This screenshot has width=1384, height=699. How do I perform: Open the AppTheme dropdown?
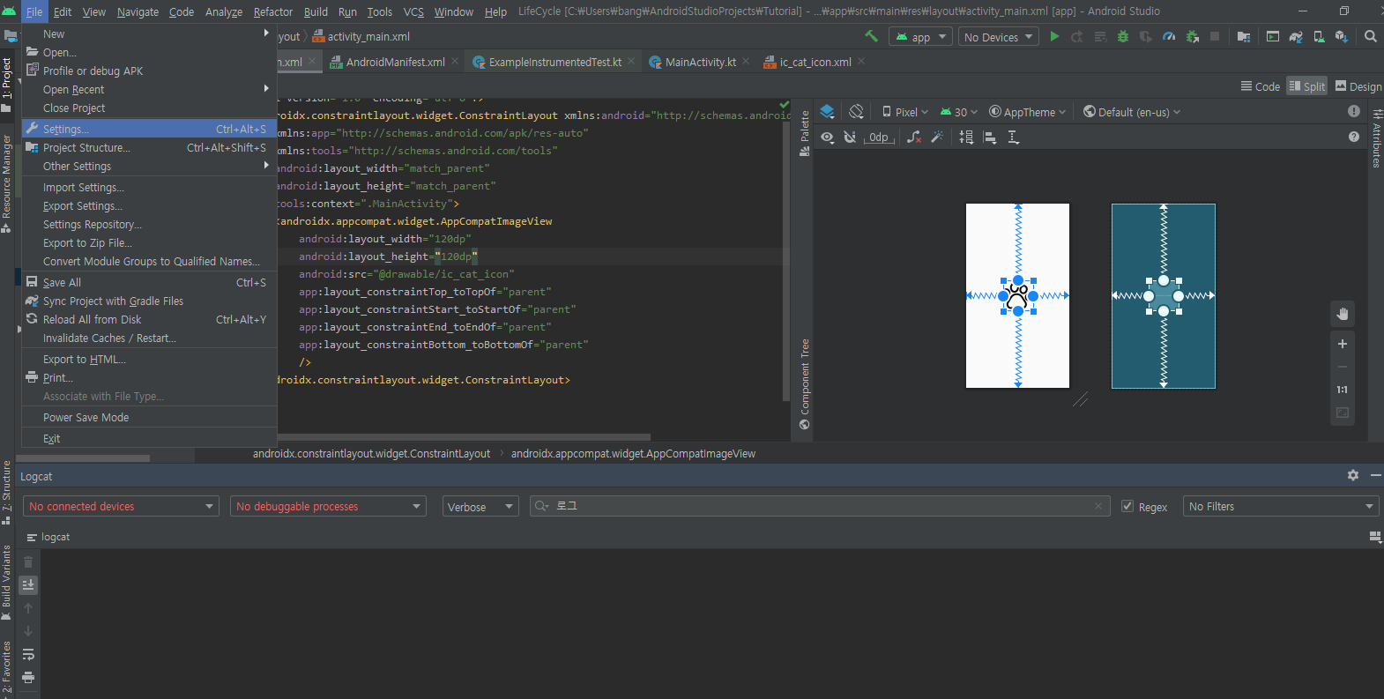pyautogui.click(x=1028, y=112)
